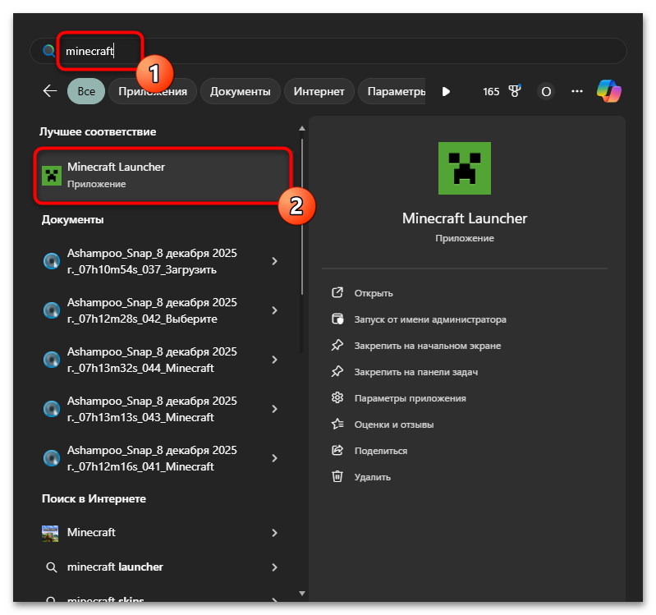Screen dimensions: 656x615
Task: Click the back arrow in search header
Action: click(x=50, y=91)
